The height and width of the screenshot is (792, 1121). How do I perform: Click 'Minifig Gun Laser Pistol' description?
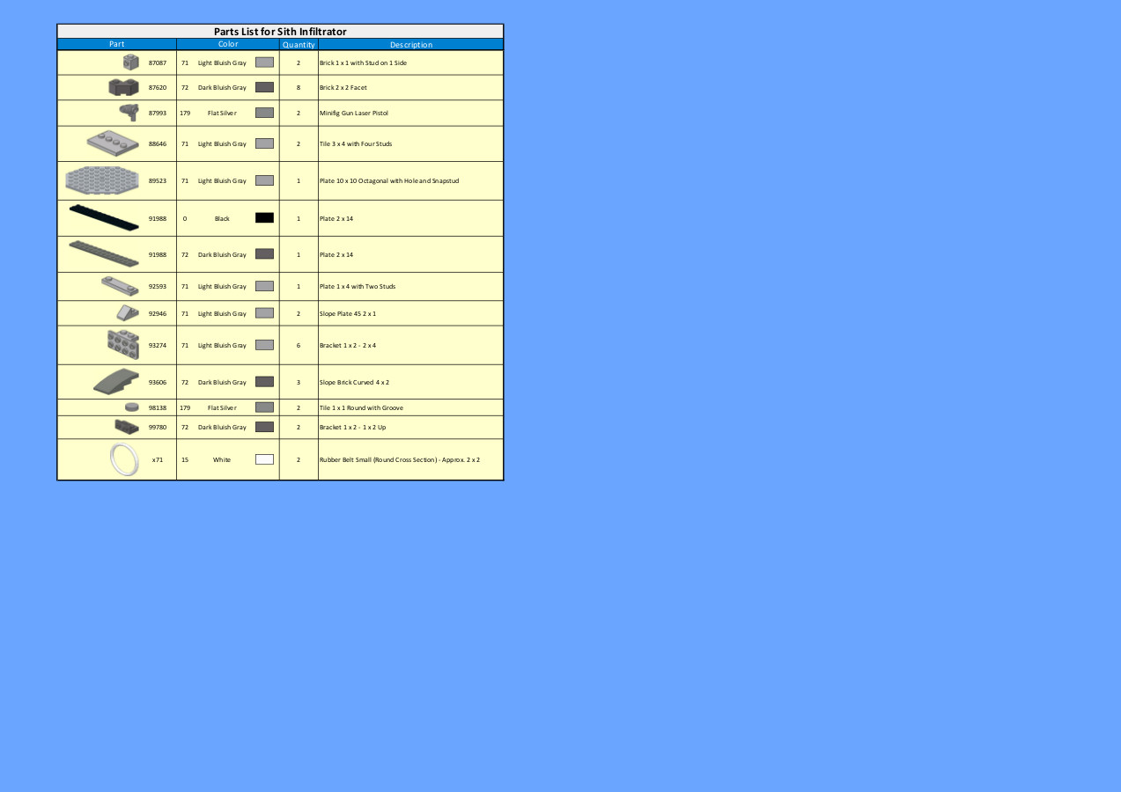pos(353,113)
